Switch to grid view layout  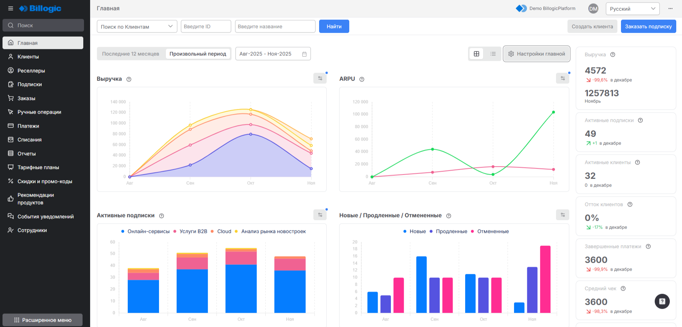coord(476,54)
